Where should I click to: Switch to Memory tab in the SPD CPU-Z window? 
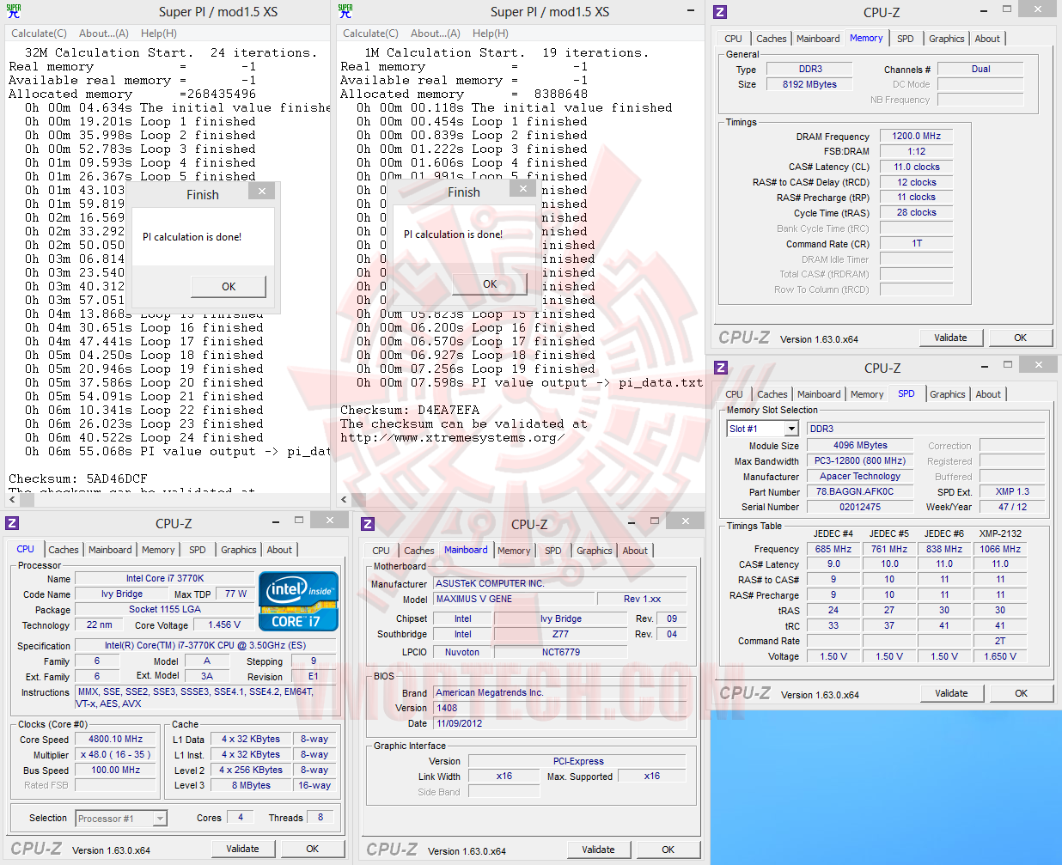867,394
